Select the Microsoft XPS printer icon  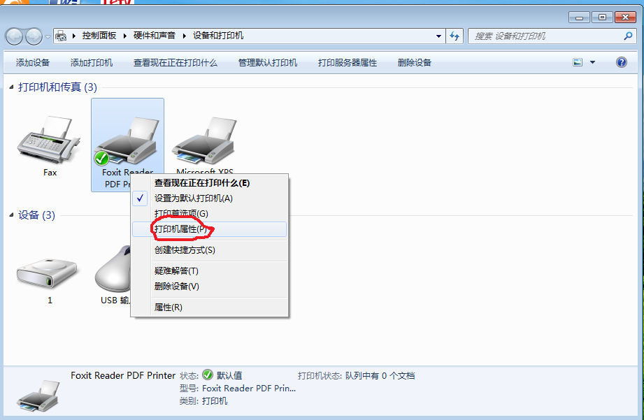tap(204, 140)
